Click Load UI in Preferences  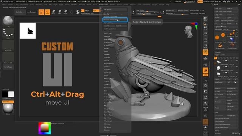tap(109, 26)
